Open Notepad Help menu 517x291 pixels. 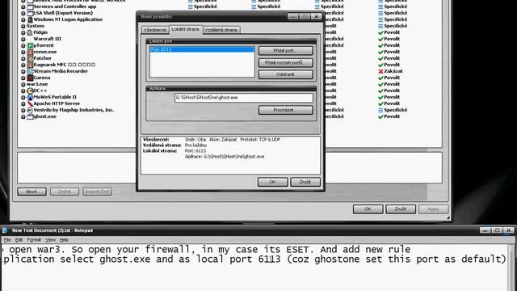[64, 240]
